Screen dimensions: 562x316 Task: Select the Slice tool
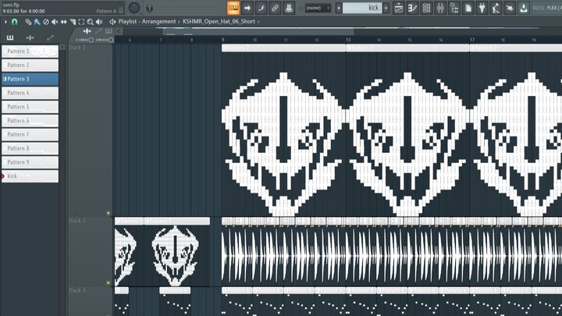tap(73, 22)
